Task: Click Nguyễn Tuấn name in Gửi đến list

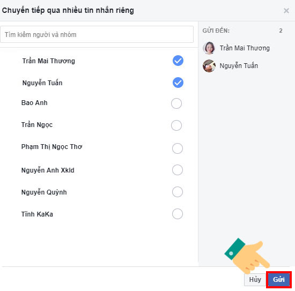Action: pos(239,65)
